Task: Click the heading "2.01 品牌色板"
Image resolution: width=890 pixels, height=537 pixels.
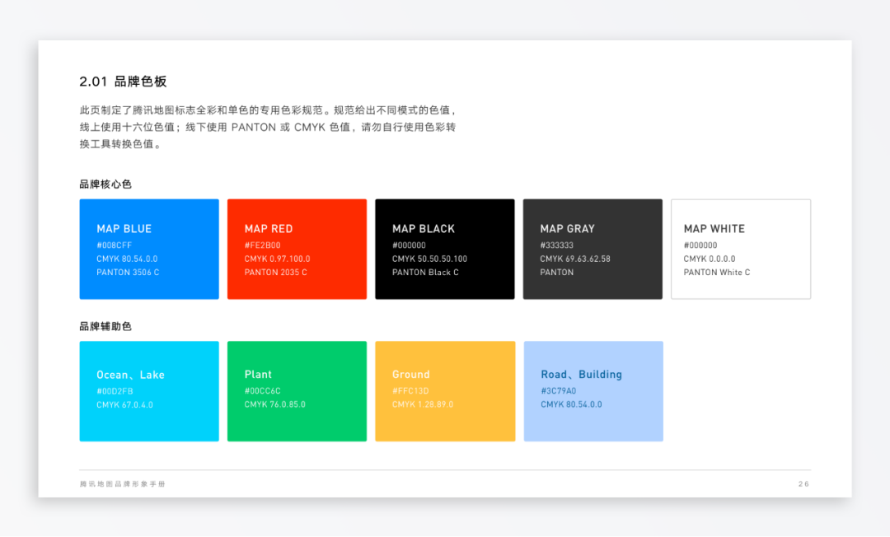Action: click(123, 82)
